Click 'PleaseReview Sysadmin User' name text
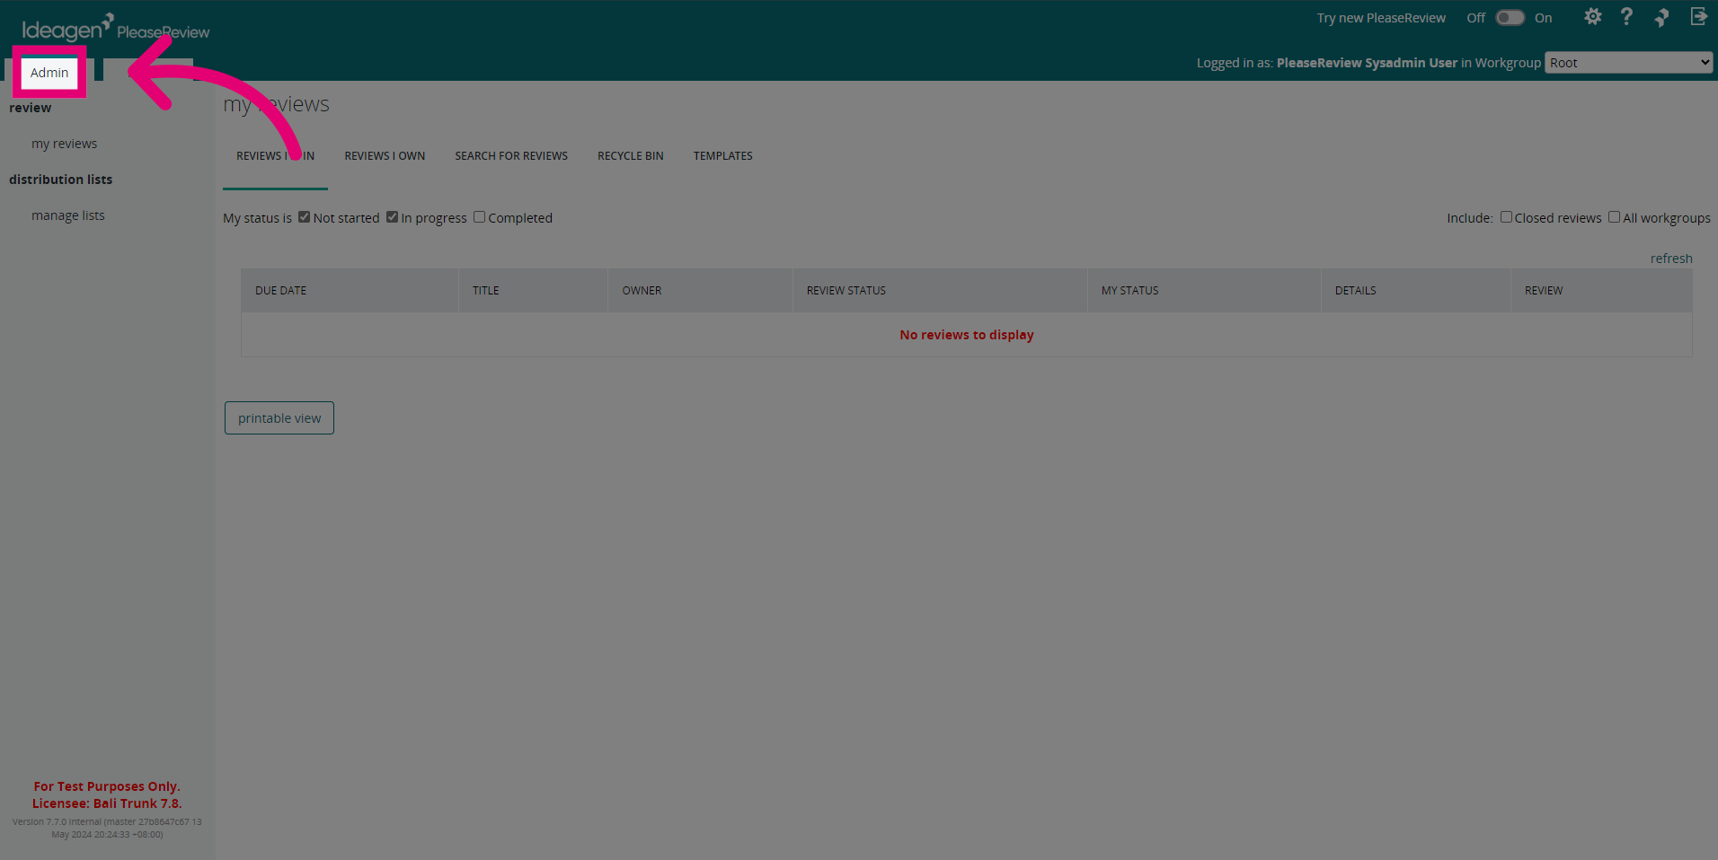 (1367, 63)
